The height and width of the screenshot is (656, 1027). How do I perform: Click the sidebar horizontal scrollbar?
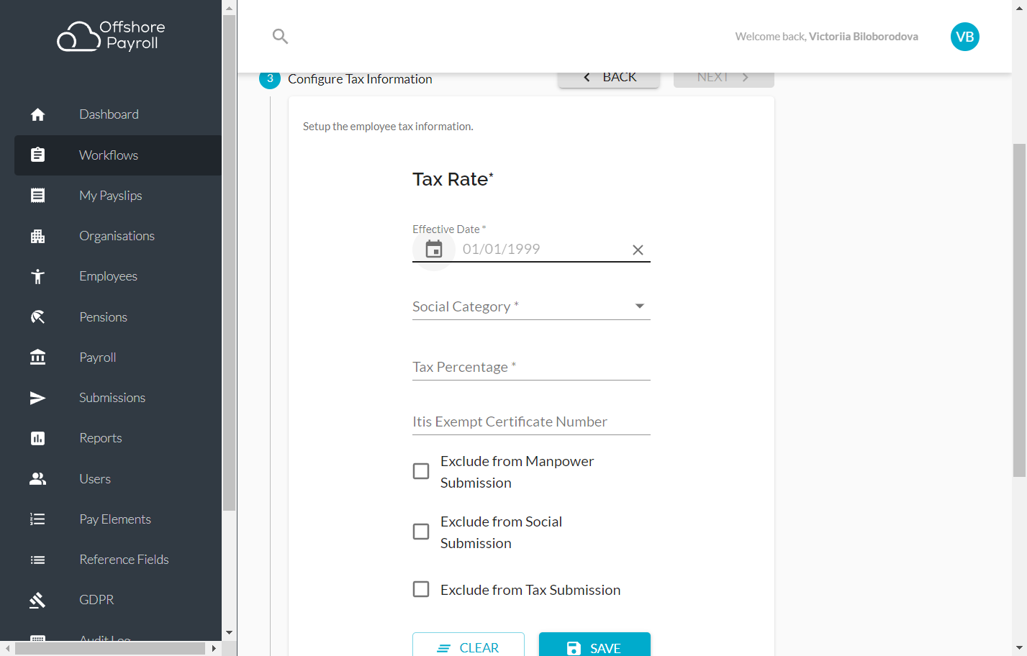[110, 648]
